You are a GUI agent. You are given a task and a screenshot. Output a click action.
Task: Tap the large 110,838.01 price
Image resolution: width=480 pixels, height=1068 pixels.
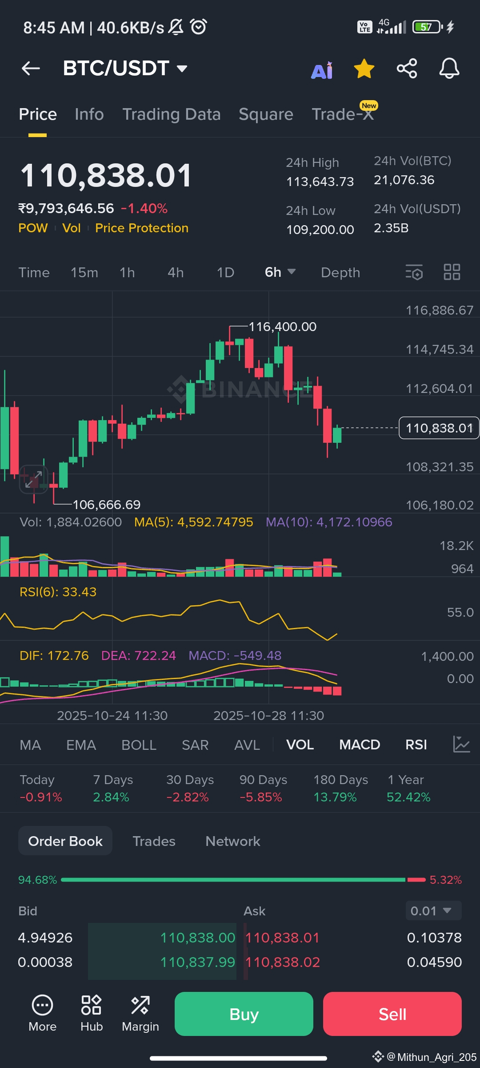pyautogui.click(x=106, y=175)
